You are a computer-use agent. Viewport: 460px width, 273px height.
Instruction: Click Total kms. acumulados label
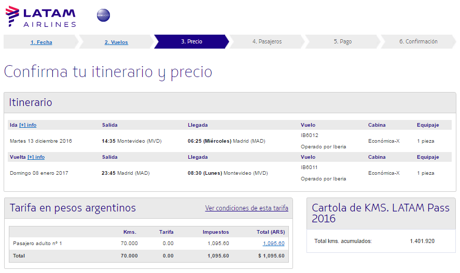pyautogui.click(x=343, y=241)
